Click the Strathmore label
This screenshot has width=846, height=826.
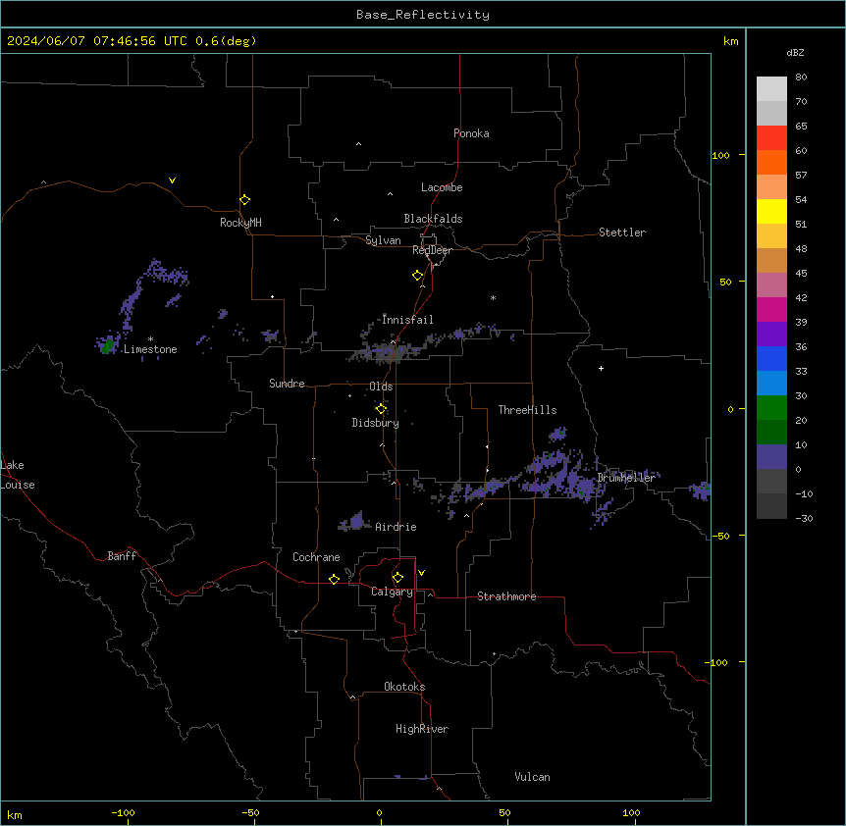pyautogui.click(x=506, y=596)
